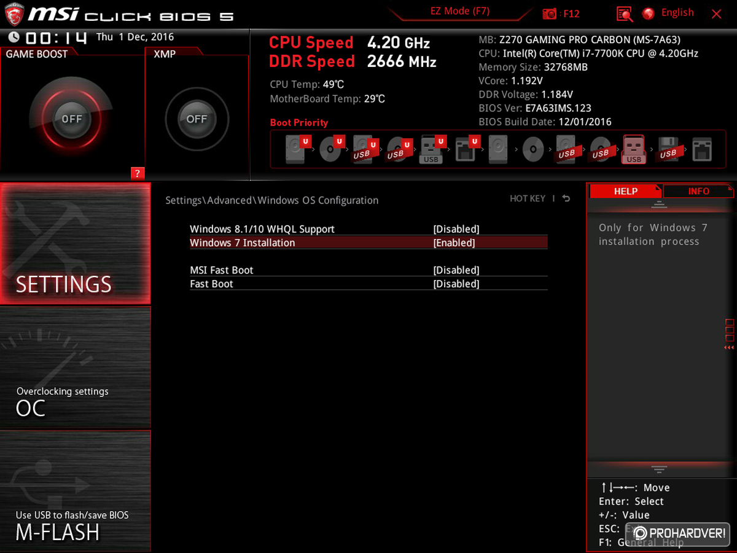The image size is (737, 553).
Task: Click the legacy optical disc boot icon
Action: 533,149
